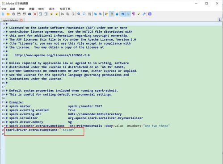The image size is (223, 164).
Task: Open the 编辑 menu
Action: pyautogui.click(x=13, y=9)
